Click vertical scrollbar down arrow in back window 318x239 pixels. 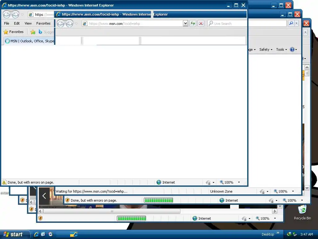(307, 188)
